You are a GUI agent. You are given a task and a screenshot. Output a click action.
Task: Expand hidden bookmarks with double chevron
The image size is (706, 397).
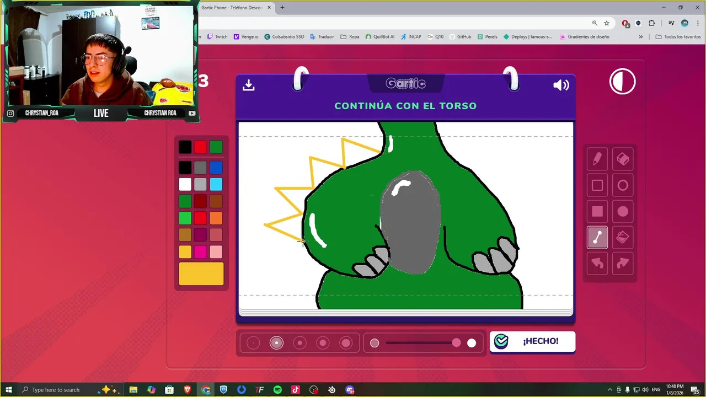(x=641, y=37)
